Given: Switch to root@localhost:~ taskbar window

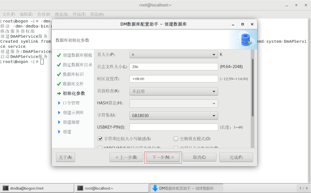Looking at the screenshot, I should (x=112, y=188).
